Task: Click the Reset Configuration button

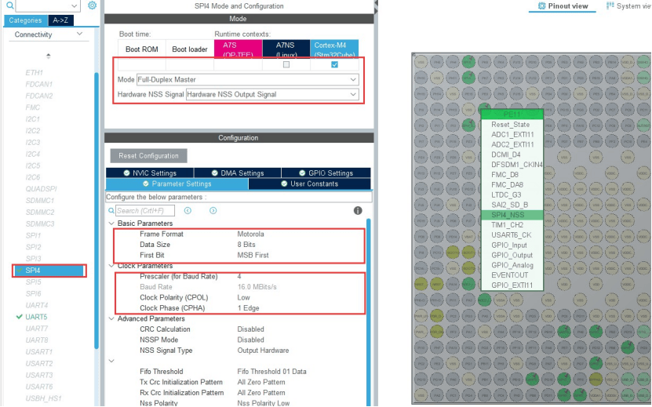Action: coord(148,156)
